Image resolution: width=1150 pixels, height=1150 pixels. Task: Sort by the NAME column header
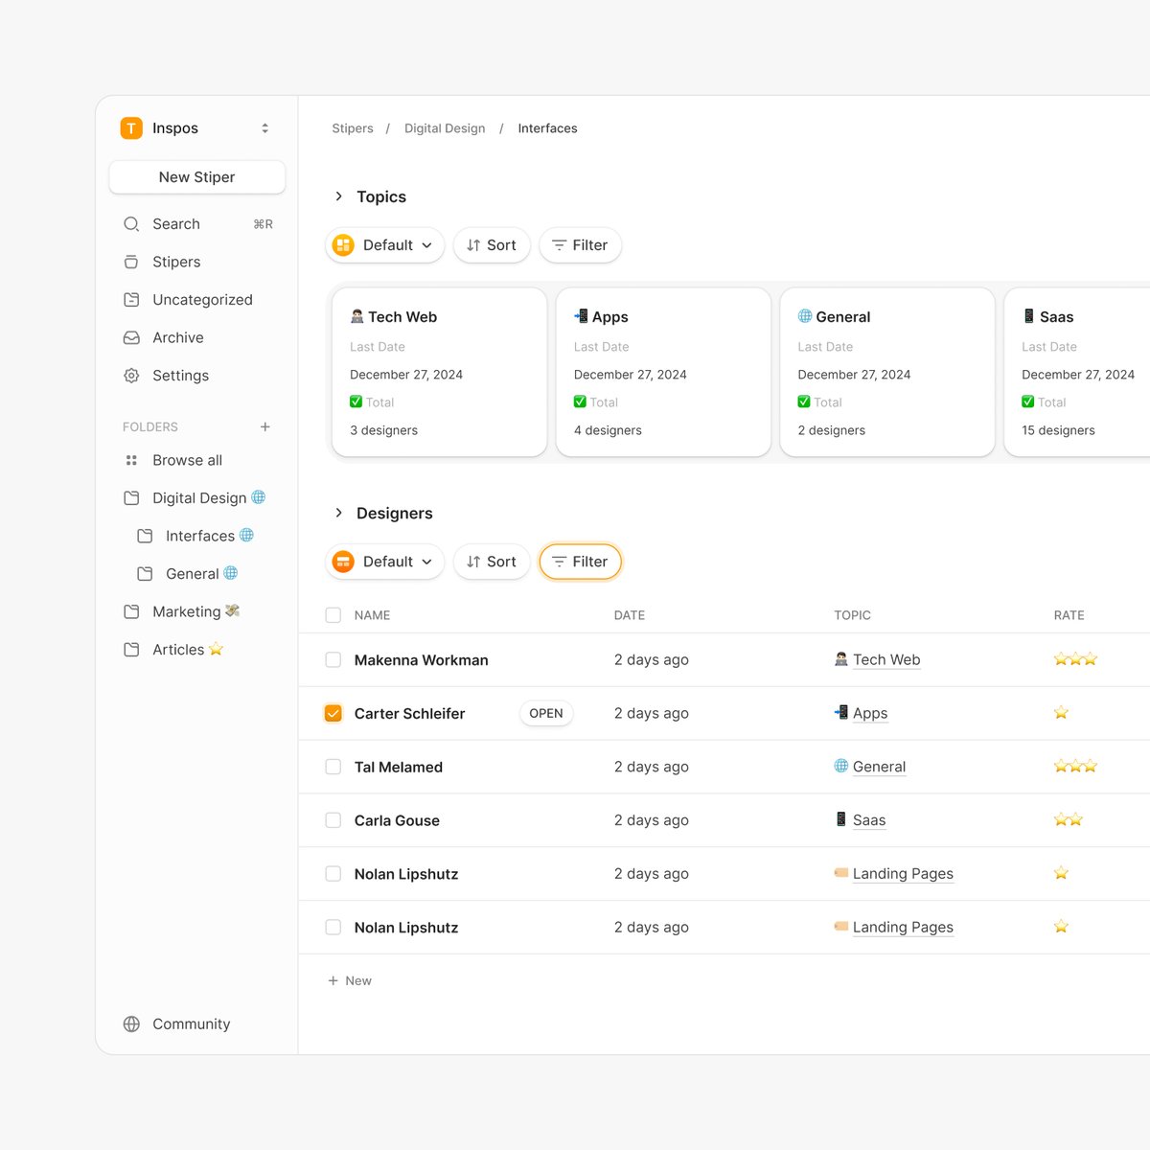click(372, 615)
